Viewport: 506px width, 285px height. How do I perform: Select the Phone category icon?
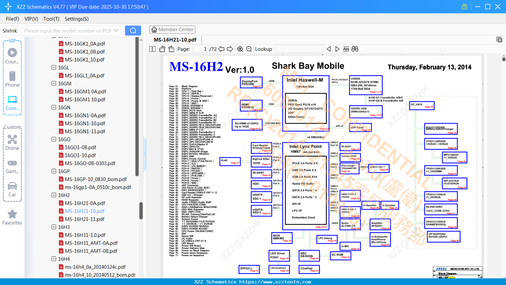(x=12, y=79)
